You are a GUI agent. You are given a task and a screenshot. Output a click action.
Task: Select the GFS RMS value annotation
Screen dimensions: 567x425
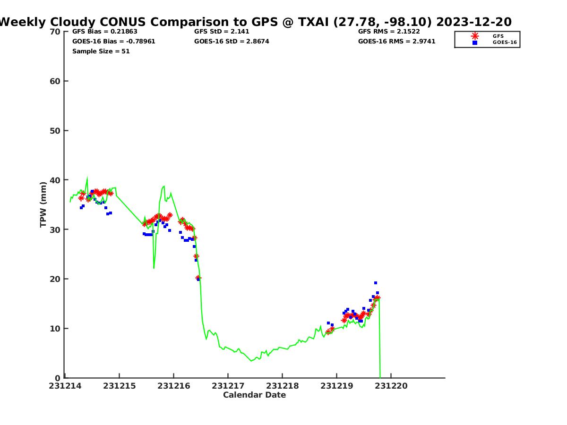pos(389,32)
